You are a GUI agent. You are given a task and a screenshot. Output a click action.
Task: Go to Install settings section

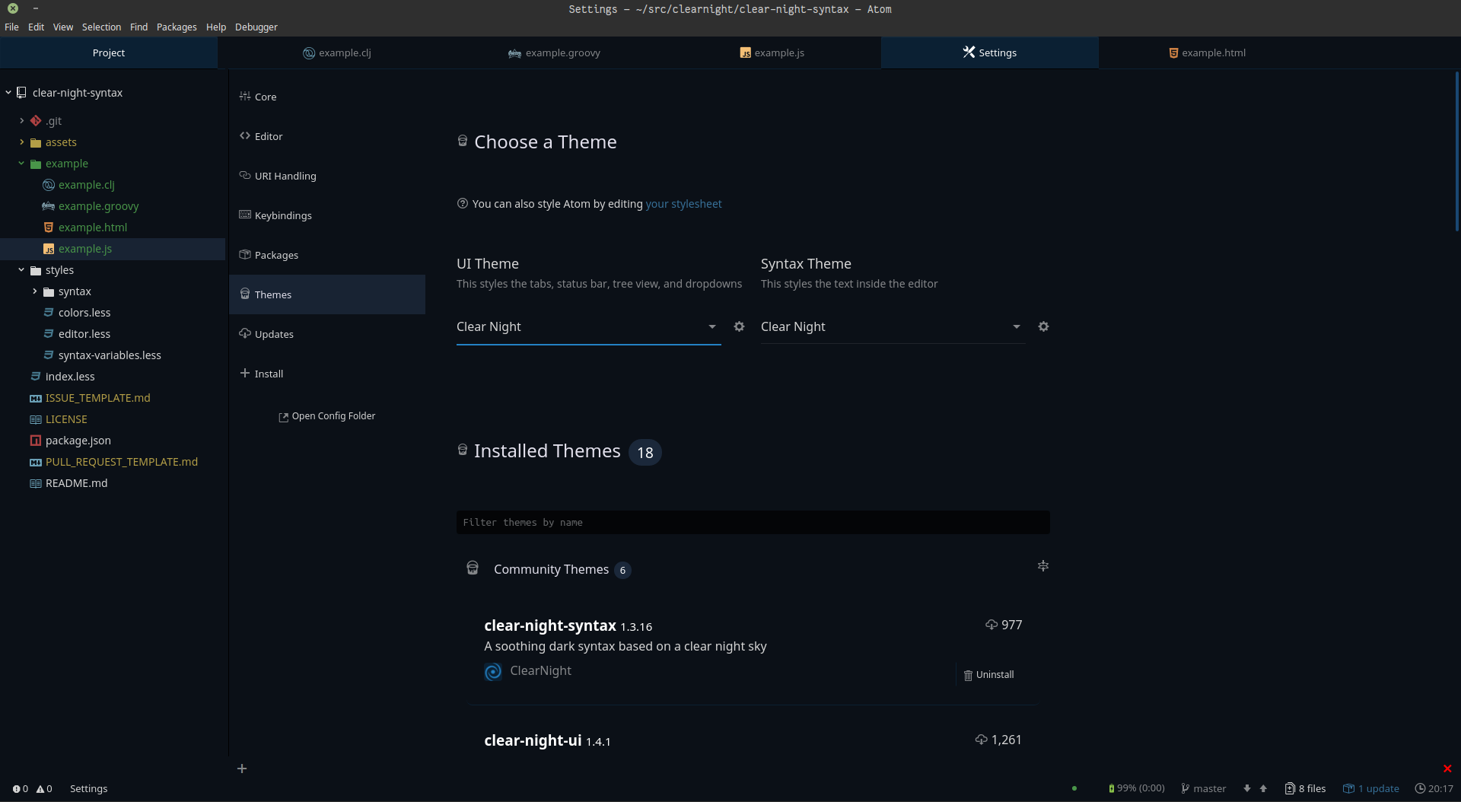tap(327, 374)
